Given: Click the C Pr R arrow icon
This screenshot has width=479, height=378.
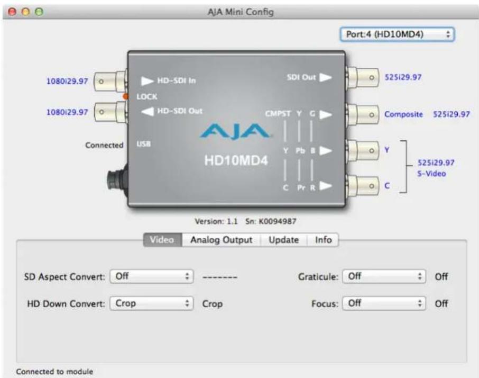Looking at the screenshot, I should (x=326, y=186).
